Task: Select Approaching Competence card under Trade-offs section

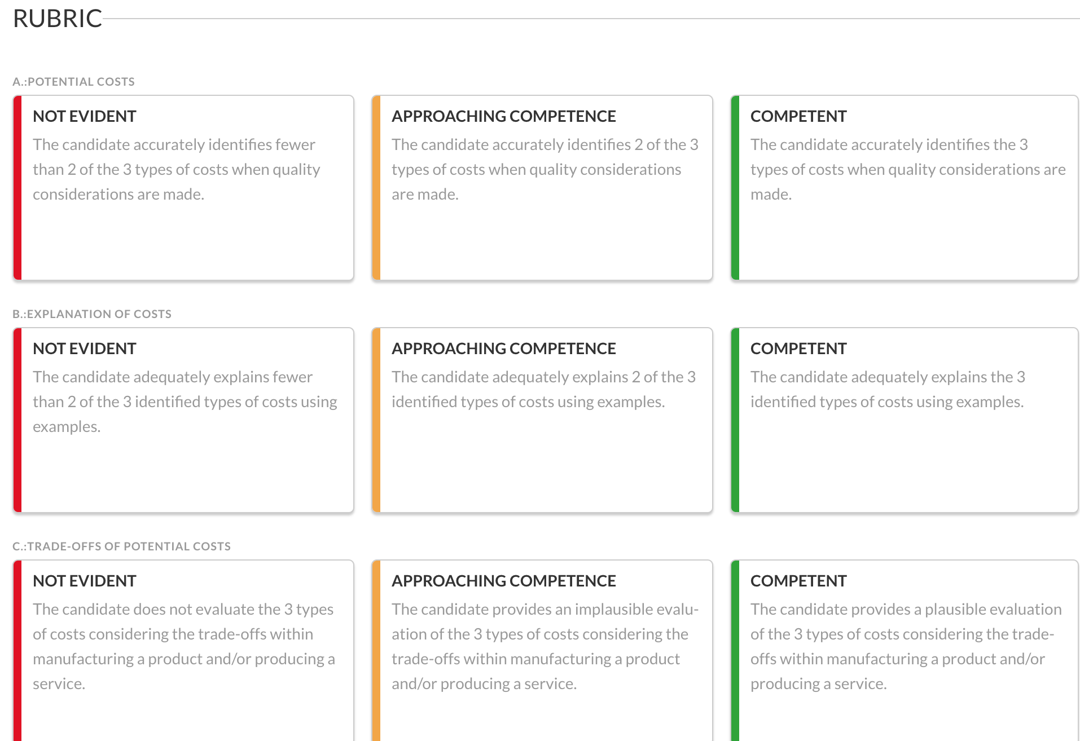Action: 542,650
